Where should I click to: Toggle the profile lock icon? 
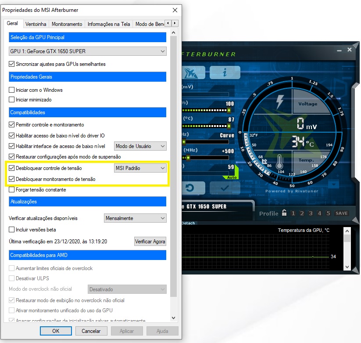284,213
